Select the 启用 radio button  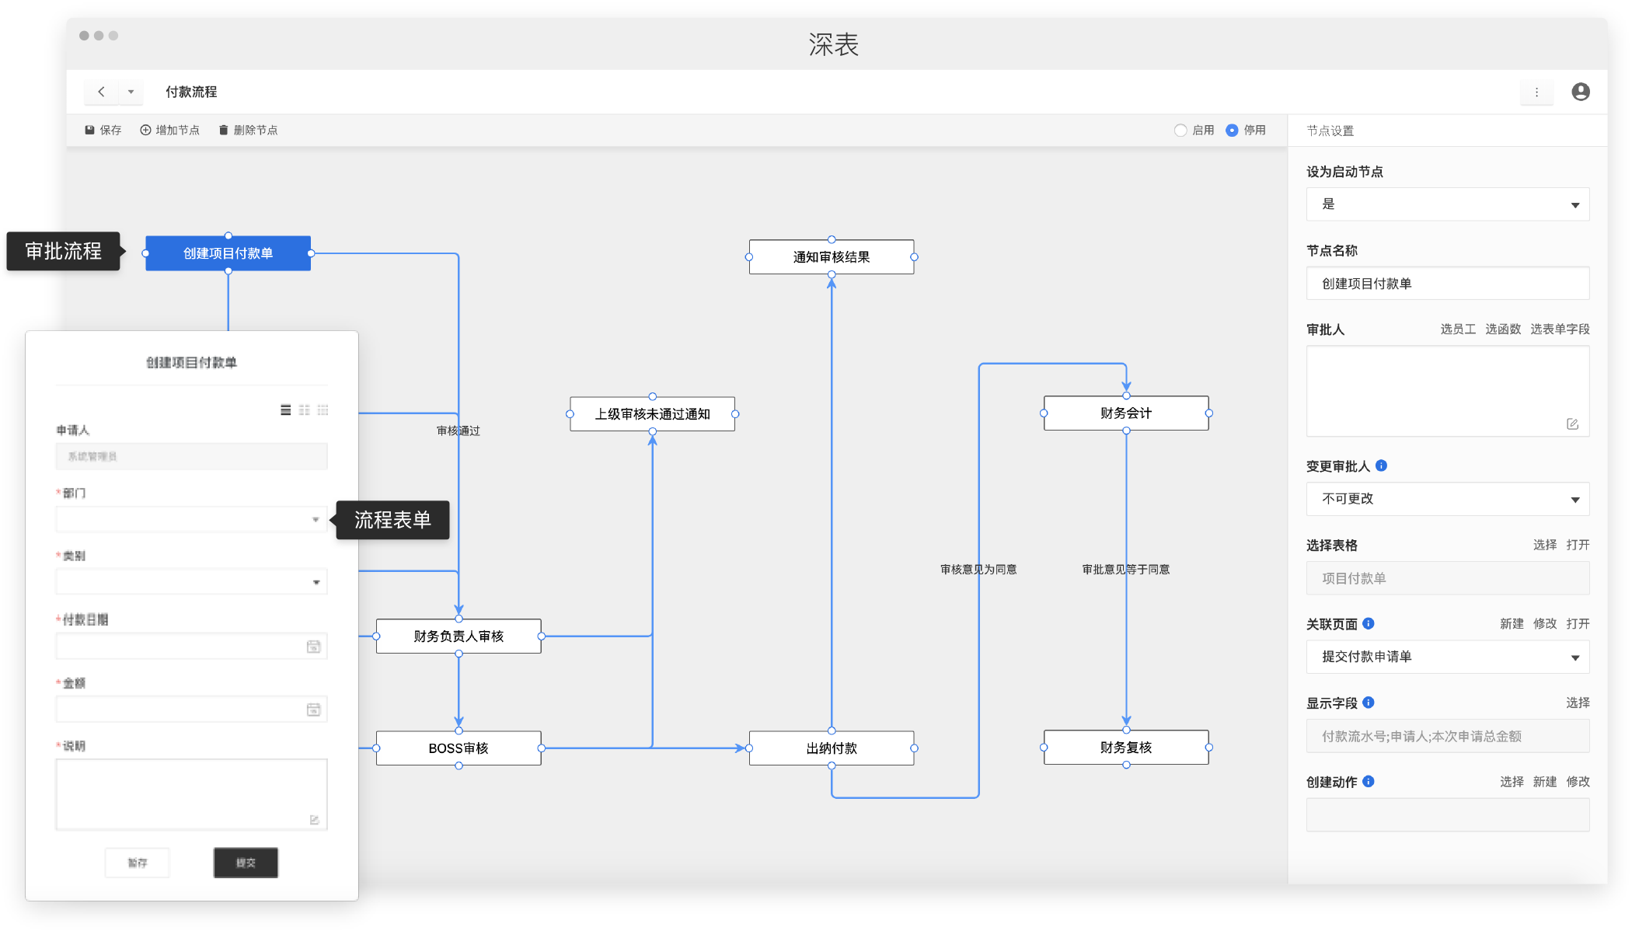[x=1180, y=130]
